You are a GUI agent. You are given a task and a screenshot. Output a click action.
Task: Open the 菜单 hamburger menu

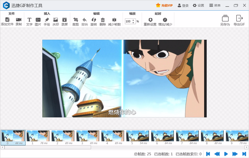pyautogui.click(x=215, y=5)
